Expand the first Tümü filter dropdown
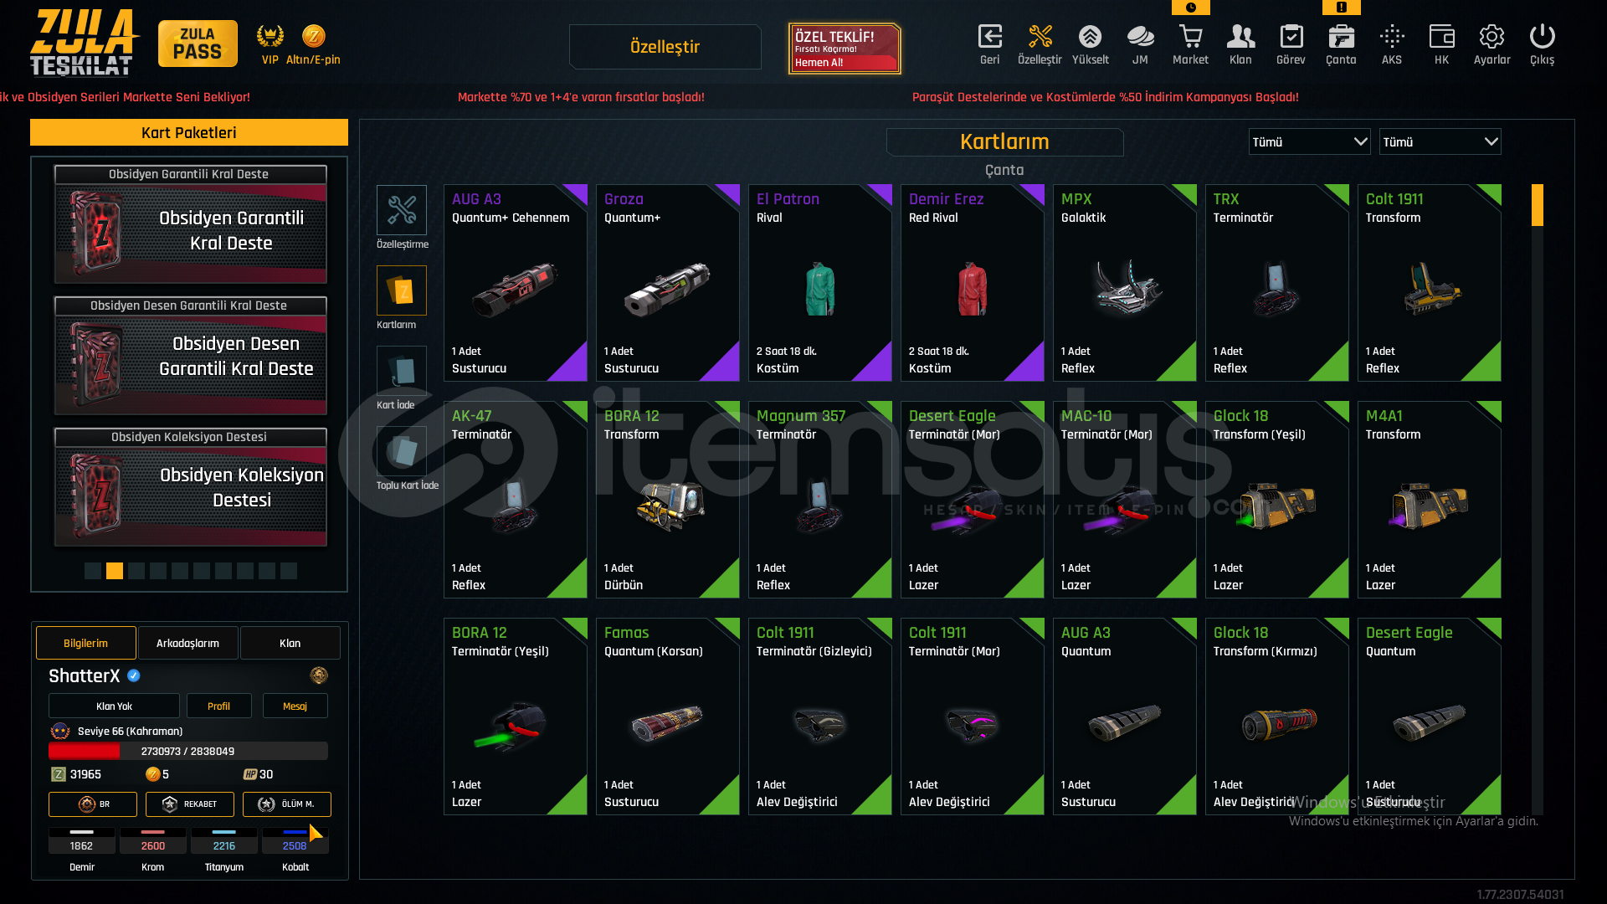1607x904 pixels. point(1309,141)
